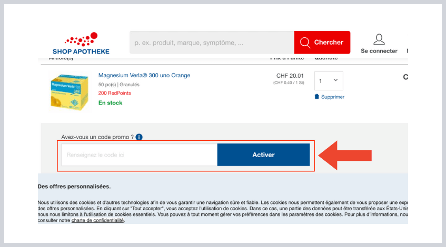
Task: Focus the product search field
Action: click(212, 43)
